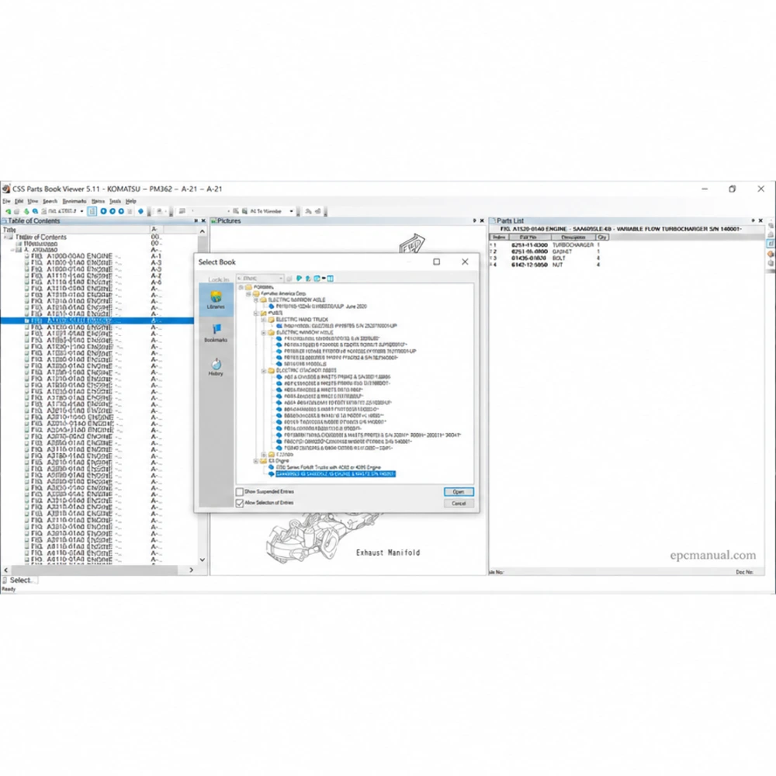The width and height of the screenshot is (776, 776).
Task: Open the File menu
Action: [6, 202]
